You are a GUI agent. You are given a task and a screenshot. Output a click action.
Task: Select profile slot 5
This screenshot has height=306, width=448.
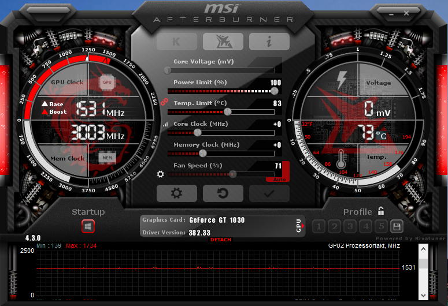381,227
